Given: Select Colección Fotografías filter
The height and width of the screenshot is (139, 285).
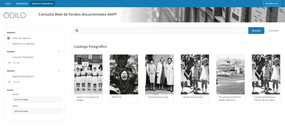Looking at the screenshot, I should coord(23,57).
